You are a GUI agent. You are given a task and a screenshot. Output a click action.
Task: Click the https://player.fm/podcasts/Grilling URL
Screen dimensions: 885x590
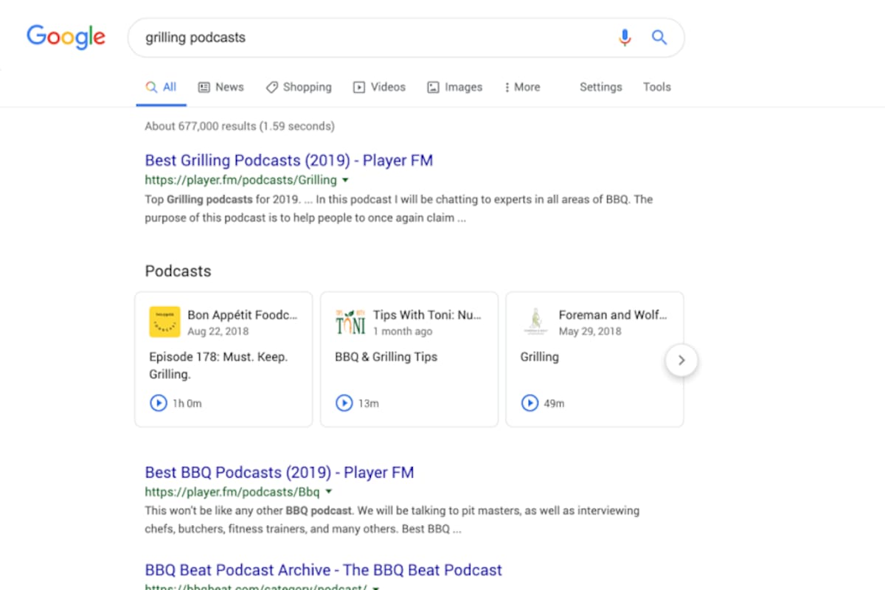(240, 180)
